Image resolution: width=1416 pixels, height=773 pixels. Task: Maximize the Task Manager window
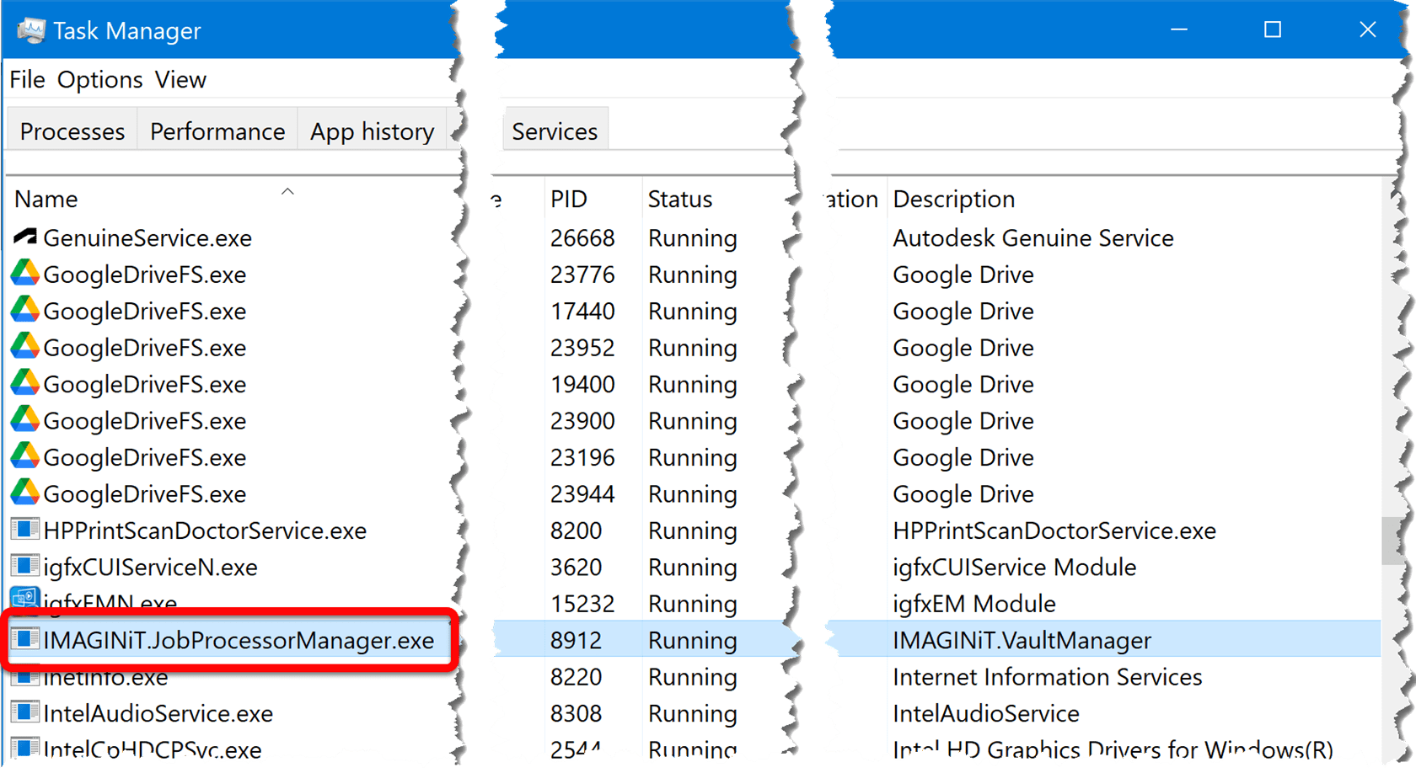1273,29
